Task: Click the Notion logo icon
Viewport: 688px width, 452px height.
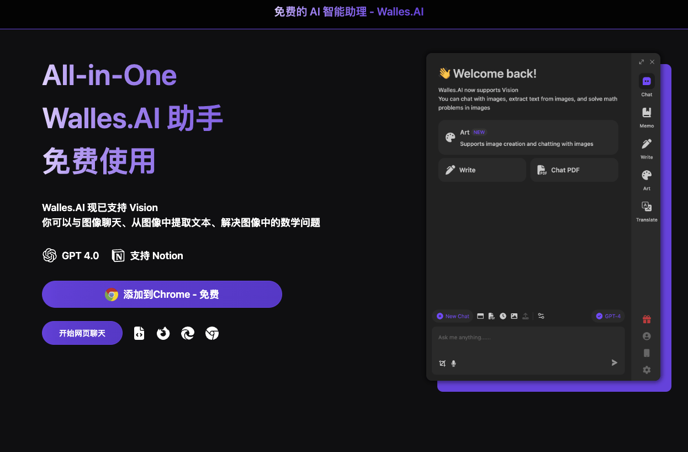Action: tap(118, 255)
